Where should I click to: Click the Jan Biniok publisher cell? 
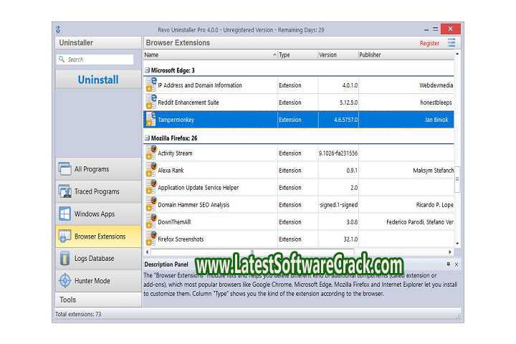[x=406, y=120]
